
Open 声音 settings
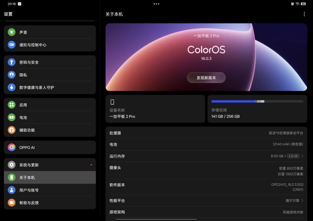pos(50,32)
